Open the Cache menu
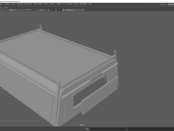Screen dimensions: 174x131 point(76,4)
